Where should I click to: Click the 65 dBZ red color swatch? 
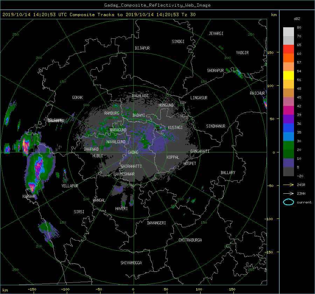point(288,49)
